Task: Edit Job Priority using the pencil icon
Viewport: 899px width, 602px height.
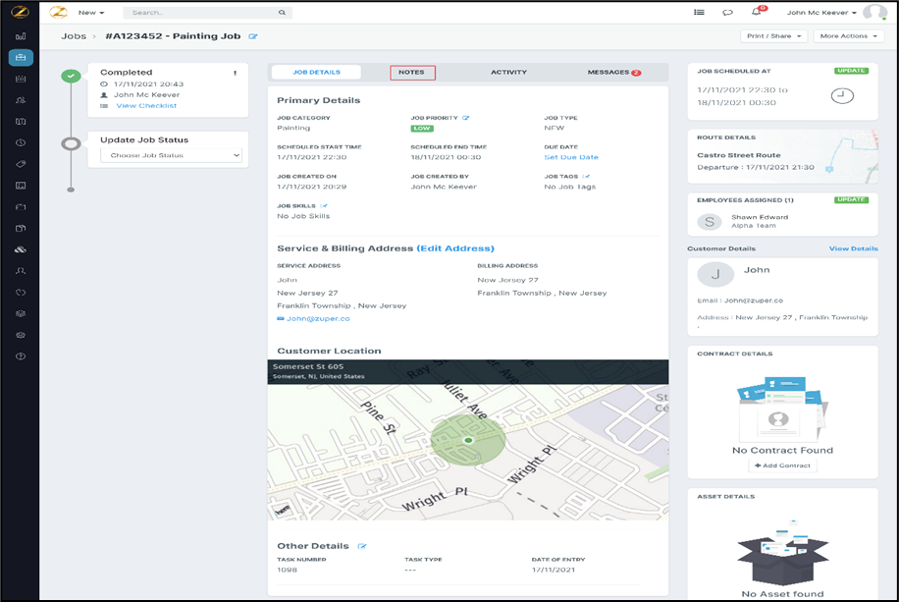Action: [x=466, y=118]
